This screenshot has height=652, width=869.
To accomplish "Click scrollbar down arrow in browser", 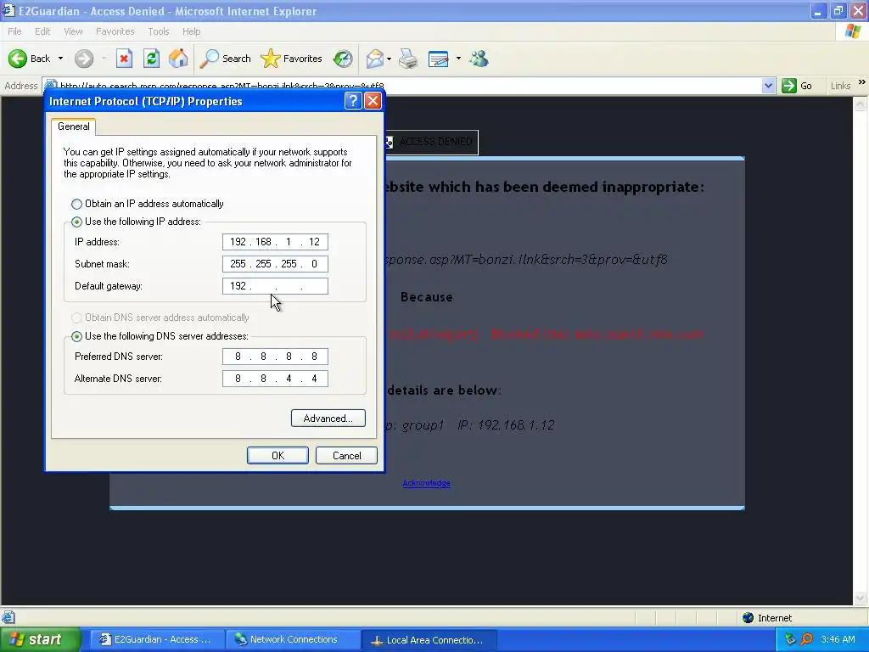I will pyautogui.click(x=861, y=598).
